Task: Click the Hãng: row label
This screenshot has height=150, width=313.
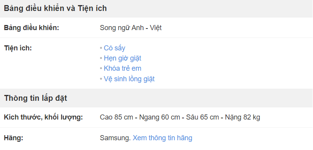Action: point(14,138)
